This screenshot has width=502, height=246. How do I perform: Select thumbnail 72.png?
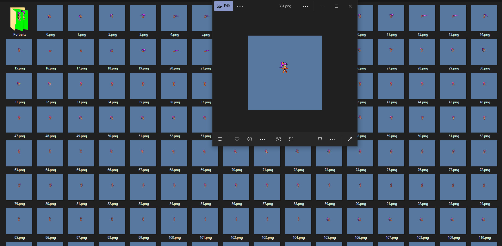coord(298,156)
